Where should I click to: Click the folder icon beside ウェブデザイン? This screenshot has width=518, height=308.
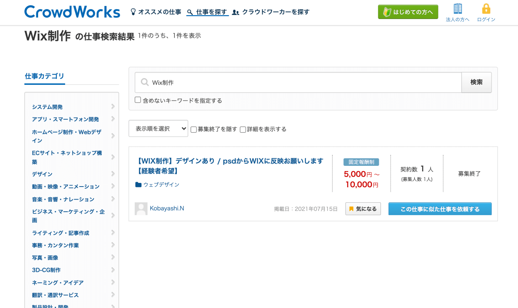(x=138, y=184)
